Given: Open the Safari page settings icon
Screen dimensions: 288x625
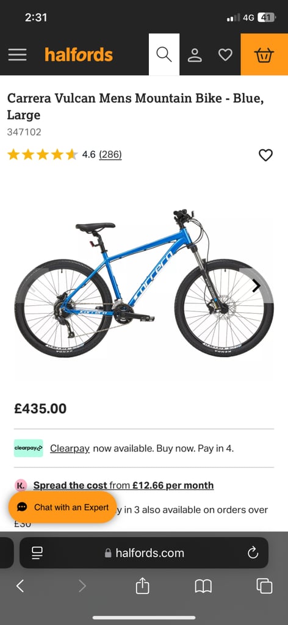Looking at the screenshot, I should 37,552.
